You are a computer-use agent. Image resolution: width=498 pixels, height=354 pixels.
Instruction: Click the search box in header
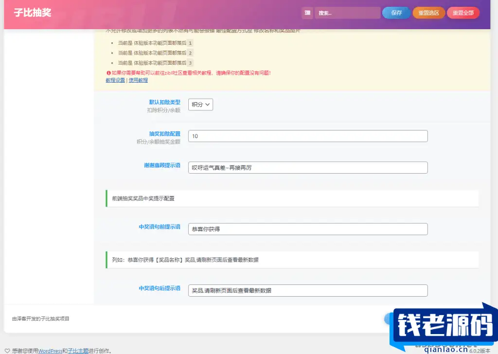tap(347, 13)
